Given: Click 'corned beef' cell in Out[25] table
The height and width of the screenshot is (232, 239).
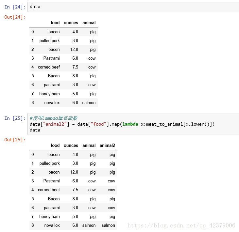Looking at the screenshot, I should pyautogui.click(x=49, y=190).
